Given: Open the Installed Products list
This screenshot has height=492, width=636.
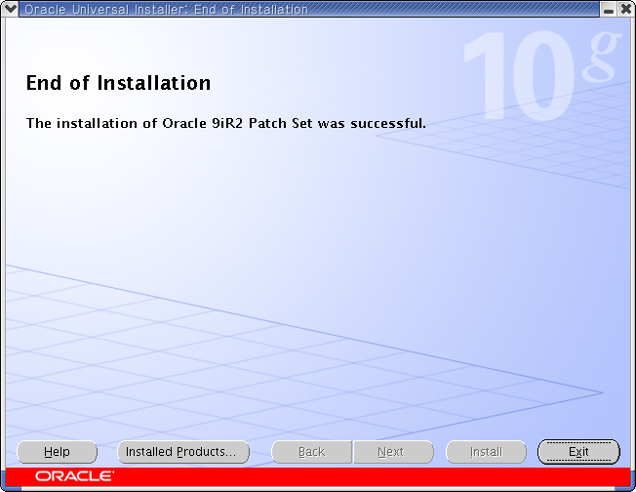Looking at the screenshot, I should click(x=183, y=452).
